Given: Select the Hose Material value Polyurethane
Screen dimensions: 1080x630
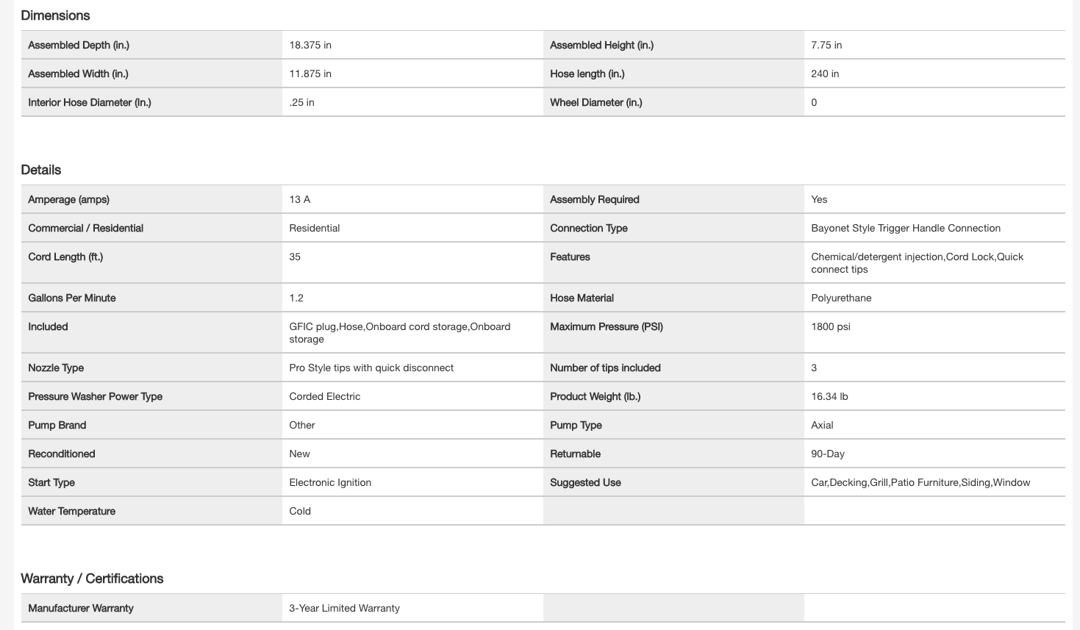Looking at the screenshot, I should pyautogui.click(x=841, y=298).
